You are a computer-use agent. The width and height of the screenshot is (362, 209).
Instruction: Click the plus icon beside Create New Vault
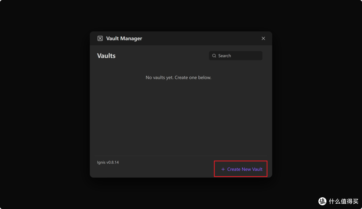223,169
